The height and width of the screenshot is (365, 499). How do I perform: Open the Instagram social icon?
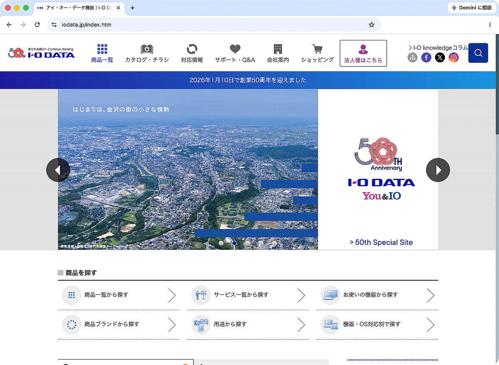(x=454, y=58)
